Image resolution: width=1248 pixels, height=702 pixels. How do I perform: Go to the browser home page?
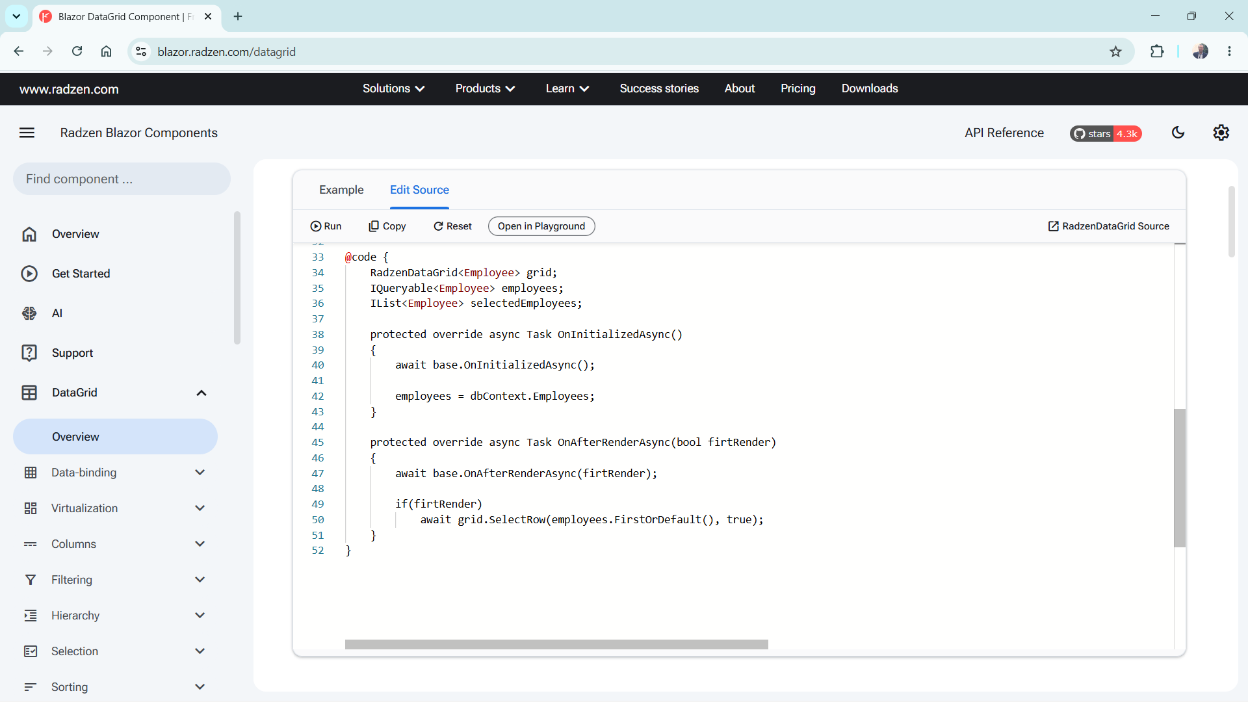coord(106,51)
